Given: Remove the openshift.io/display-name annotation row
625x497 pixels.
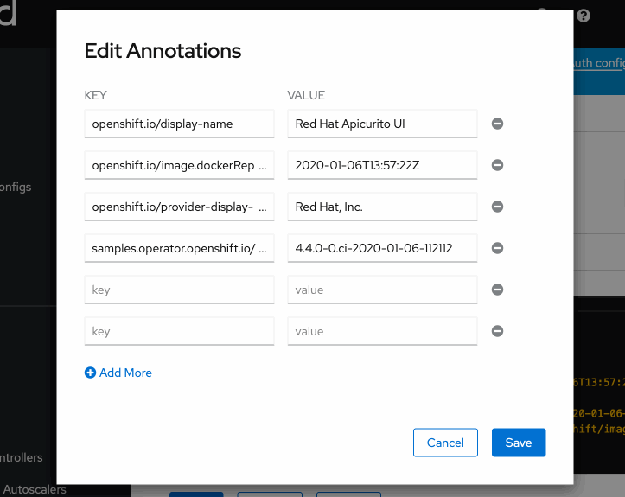Looking at the screenshot, I should (x=497, y=124).
